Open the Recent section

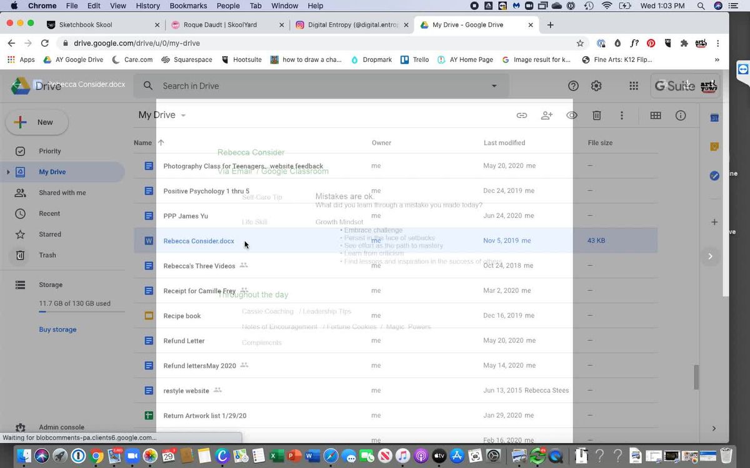49,213
